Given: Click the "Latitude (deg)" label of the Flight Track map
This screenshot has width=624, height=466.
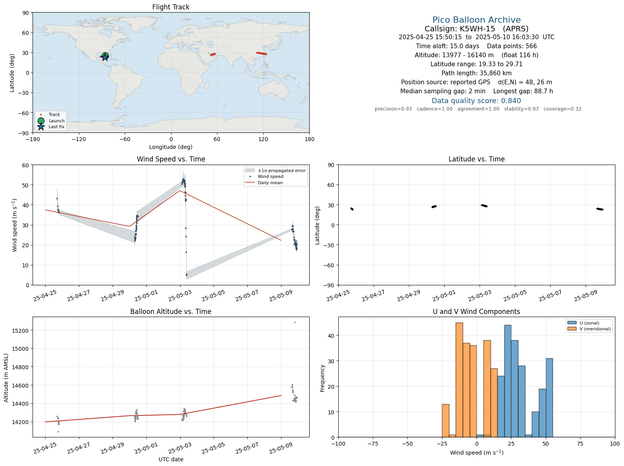Looking at the screenshot, I should tap(12, 73).
